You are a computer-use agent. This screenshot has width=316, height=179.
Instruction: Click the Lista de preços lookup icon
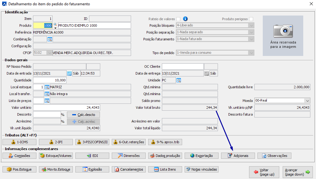pyautogui.click(x=47, y=101)
